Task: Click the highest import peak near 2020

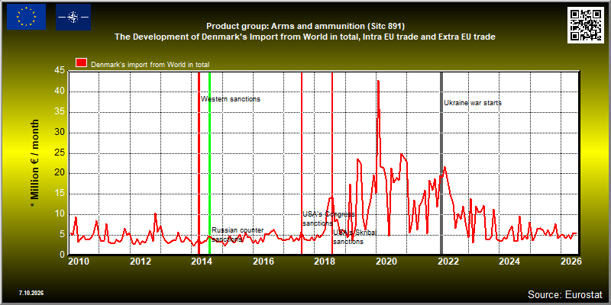Action: coord(378,82)
